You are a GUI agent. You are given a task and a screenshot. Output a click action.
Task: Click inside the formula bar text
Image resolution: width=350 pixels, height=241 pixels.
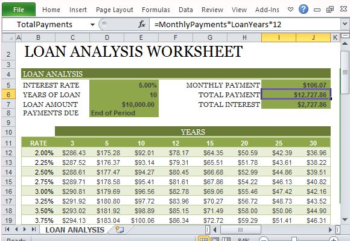tap(218, 24)
